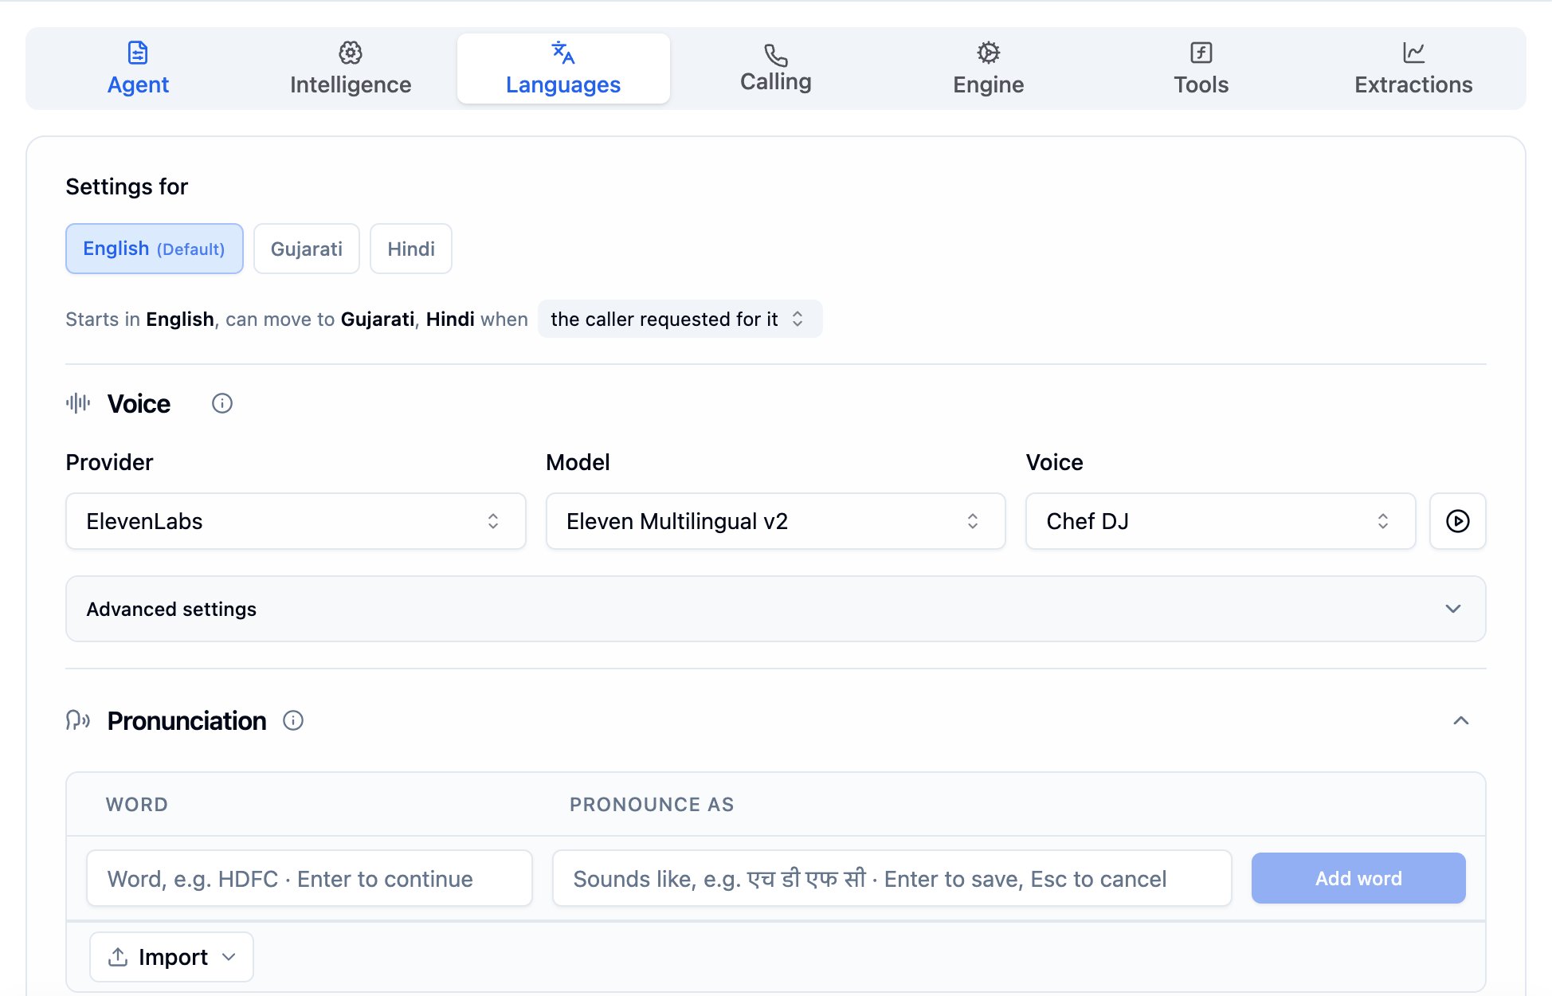Select Hindi language settings

tap(411, 249)
